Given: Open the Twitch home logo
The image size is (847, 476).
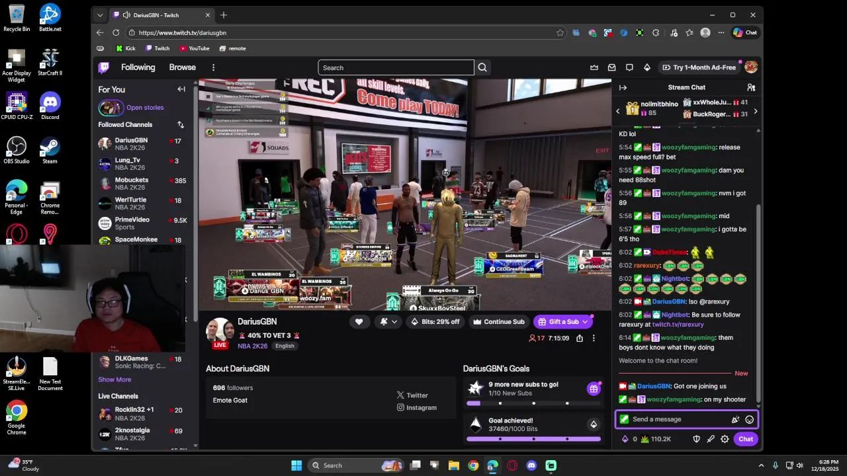Looking at the screenshot, I should 104,67.
